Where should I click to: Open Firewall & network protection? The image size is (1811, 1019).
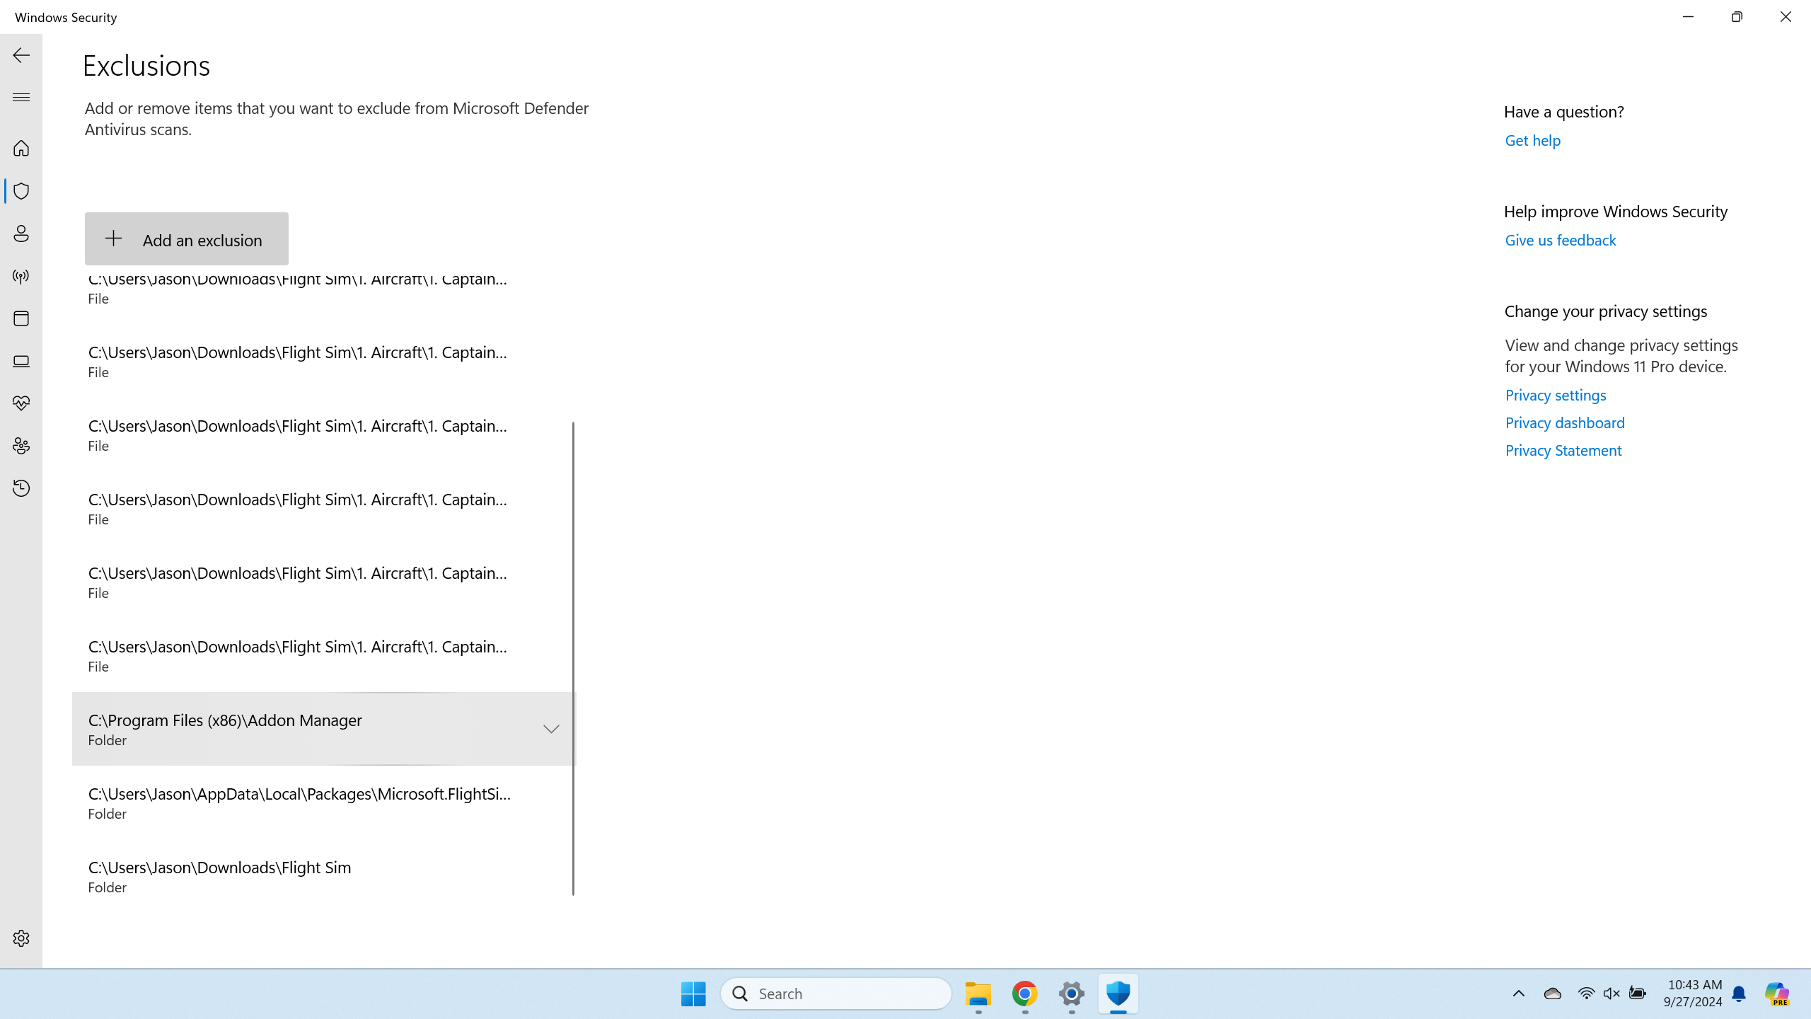click(21, 276)
